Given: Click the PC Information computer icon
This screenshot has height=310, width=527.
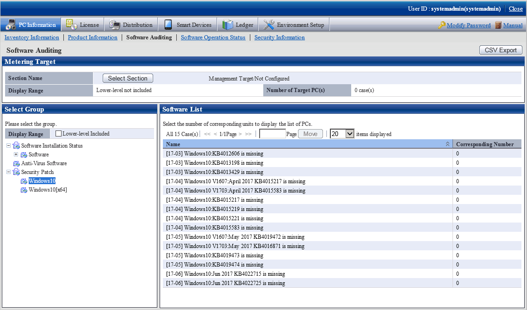Looking at the screenshot, I should click(11, 25).
